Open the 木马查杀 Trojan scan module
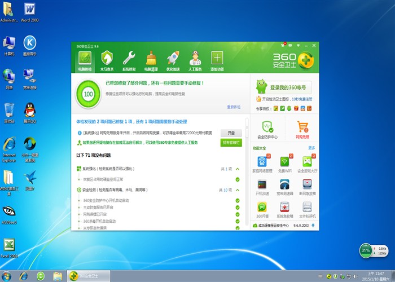This screenshot has width=395, height=282. [x=107, y=60]
